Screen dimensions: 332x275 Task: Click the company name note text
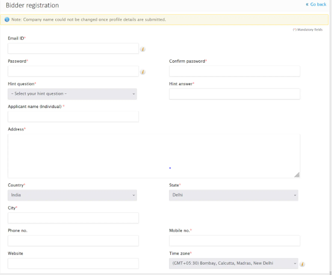click(89, 19)
